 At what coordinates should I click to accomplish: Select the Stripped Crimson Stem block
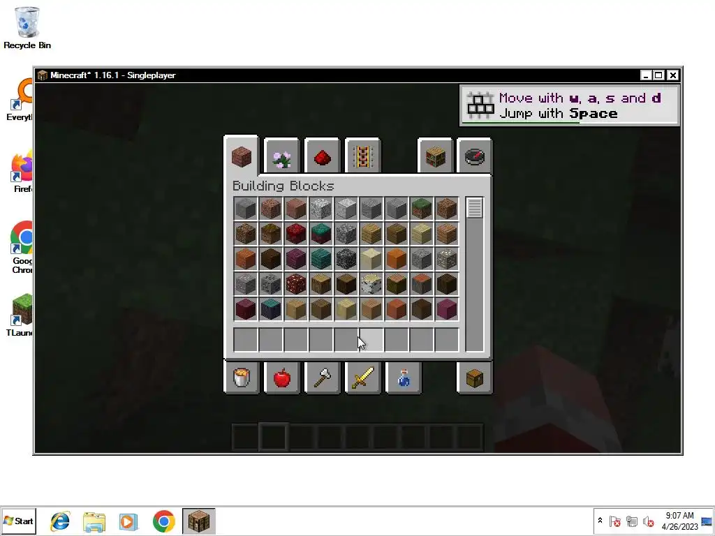[446, 309]
